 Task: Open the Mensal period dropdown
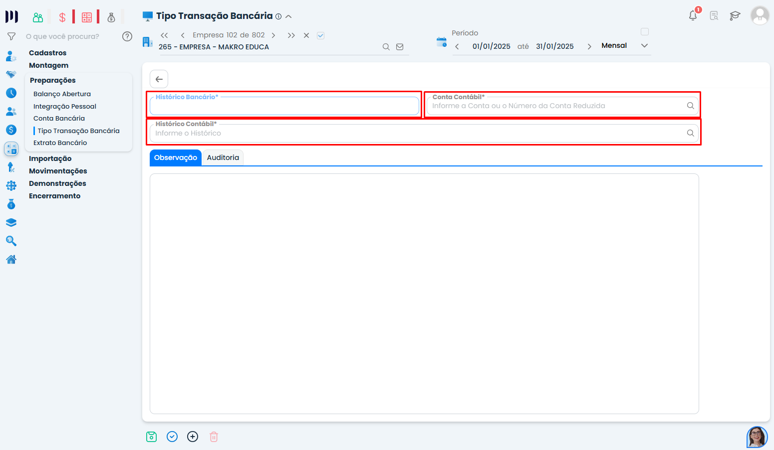[644, 45]
